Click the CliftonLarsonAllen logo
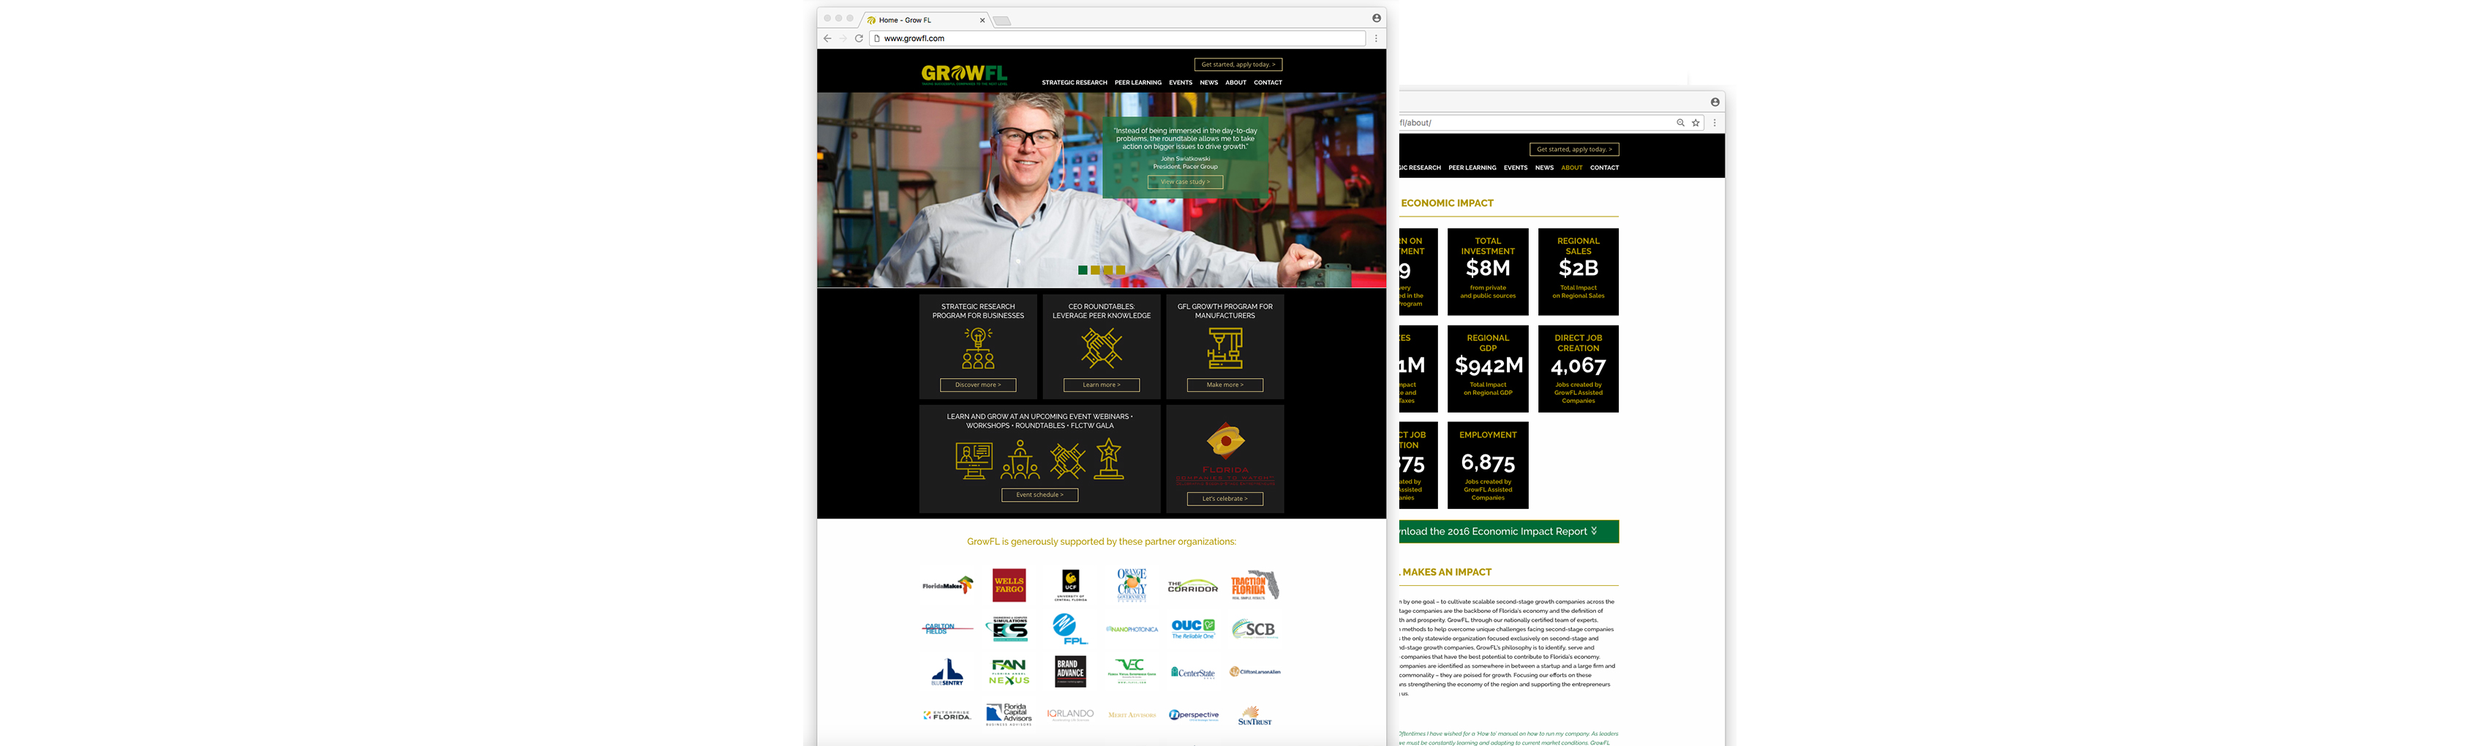This screenshot has height=746, width=2487. click(x=1254, y=671)
